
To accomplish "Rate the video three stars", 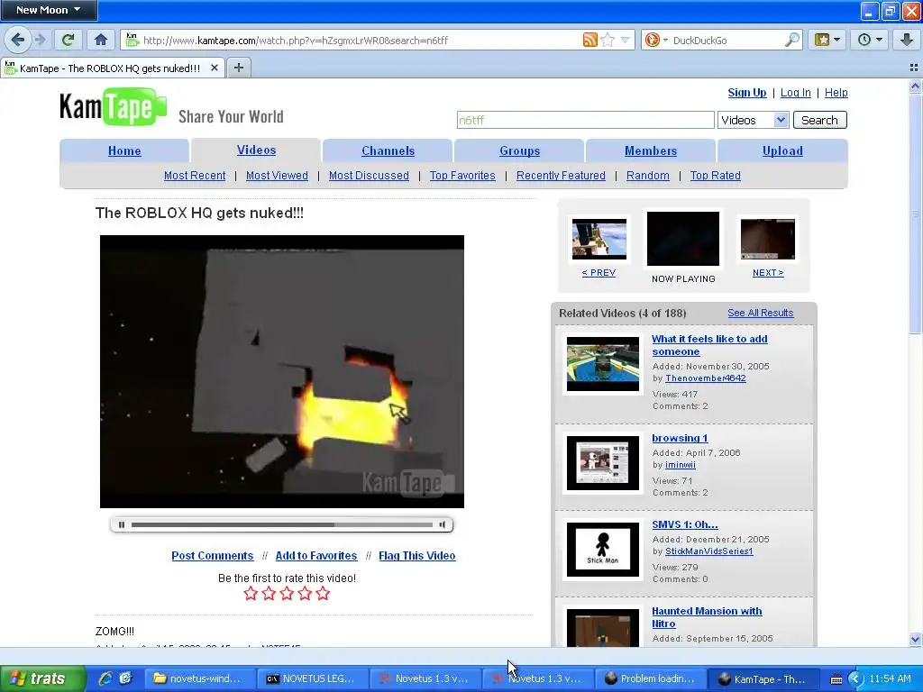I will click(287, 593).
